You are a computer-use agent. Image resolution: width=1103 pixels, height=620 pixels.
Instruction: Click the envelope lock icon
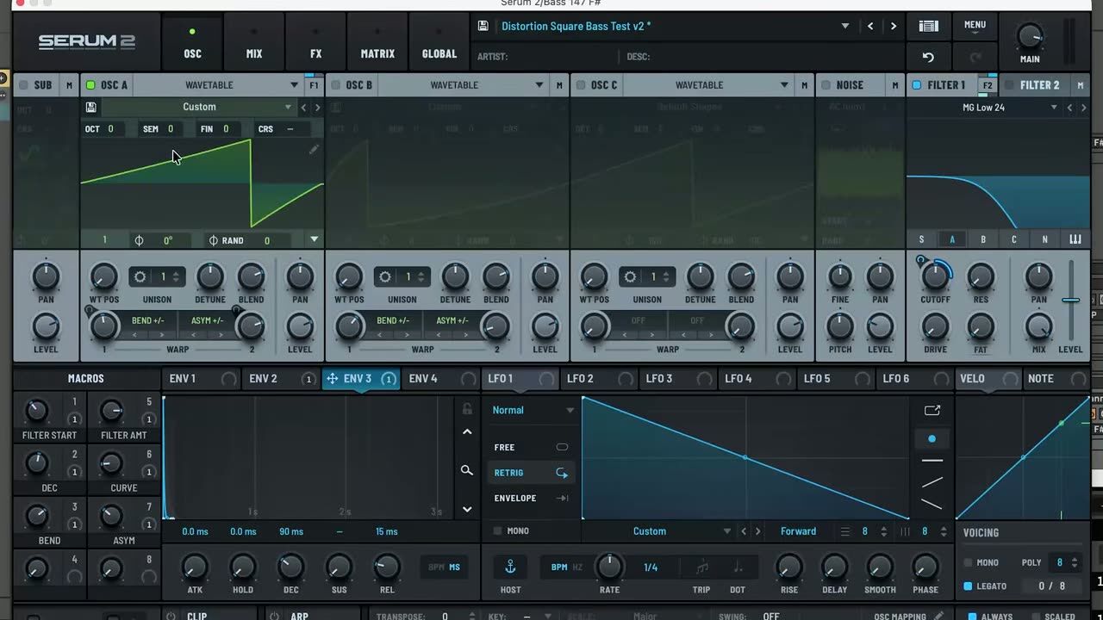pyautogui.click(x=467, y=409)
